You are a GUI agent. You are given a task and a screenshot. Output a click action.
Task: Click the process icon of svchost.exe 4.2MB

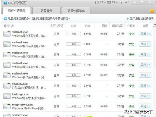click(7, 75)
